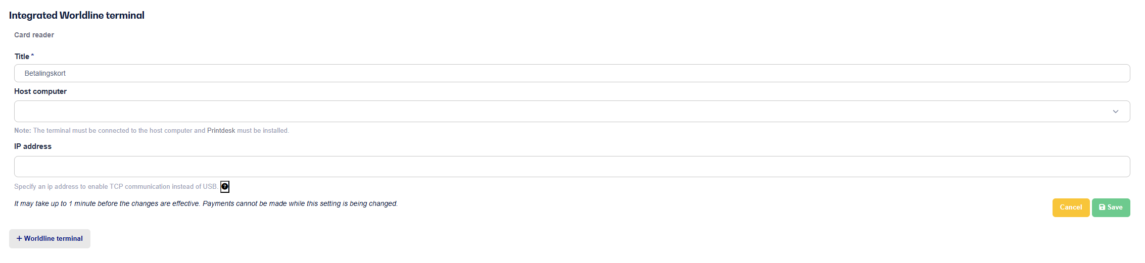Expand the Host computer chevron arrow
Viewport: 1145px width, 263px height.
click(x=1115, y=112)
